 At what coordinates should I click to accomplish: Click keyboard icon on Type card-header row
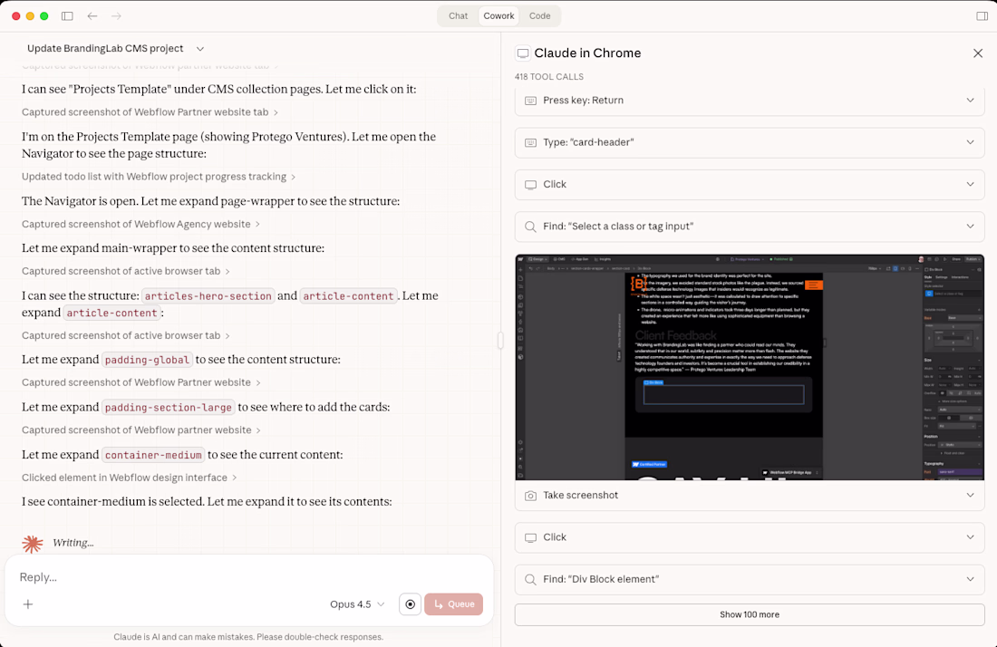click(x=530, y=142)
